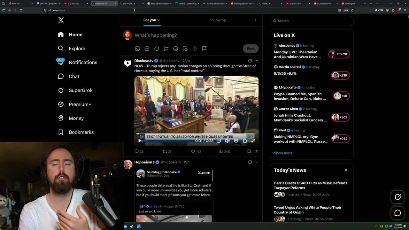This screenshot has width=409, height=230.
Task: Join Lauren Chen live via +962 badge
Action: (340, 117)
